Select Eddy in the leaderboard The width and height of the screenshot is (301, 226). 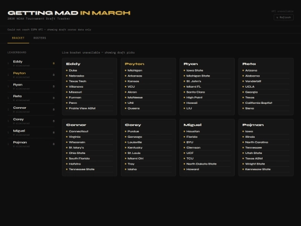[x=31, y=63]
